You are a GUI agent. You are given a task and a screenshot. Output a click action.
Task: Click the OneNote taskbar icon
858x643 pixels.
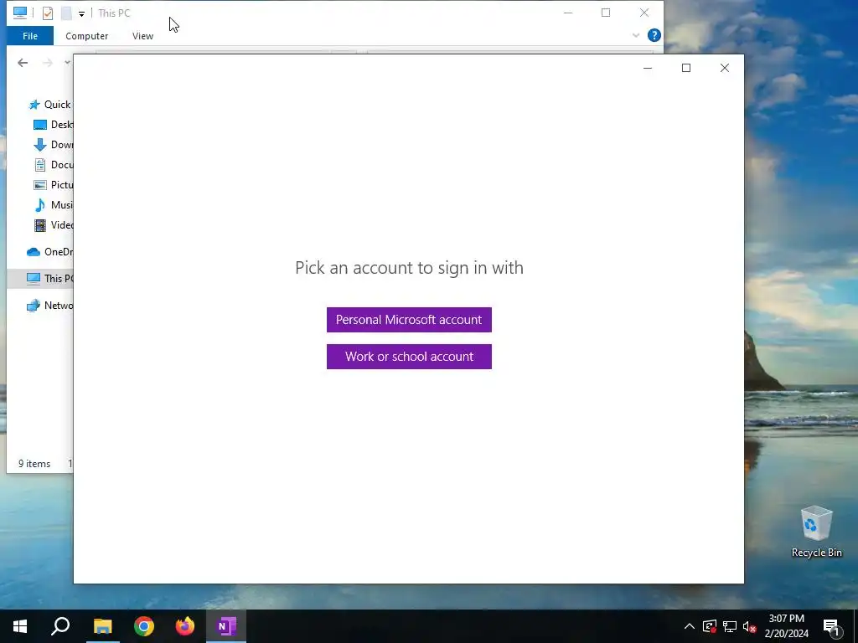(226, 626)
